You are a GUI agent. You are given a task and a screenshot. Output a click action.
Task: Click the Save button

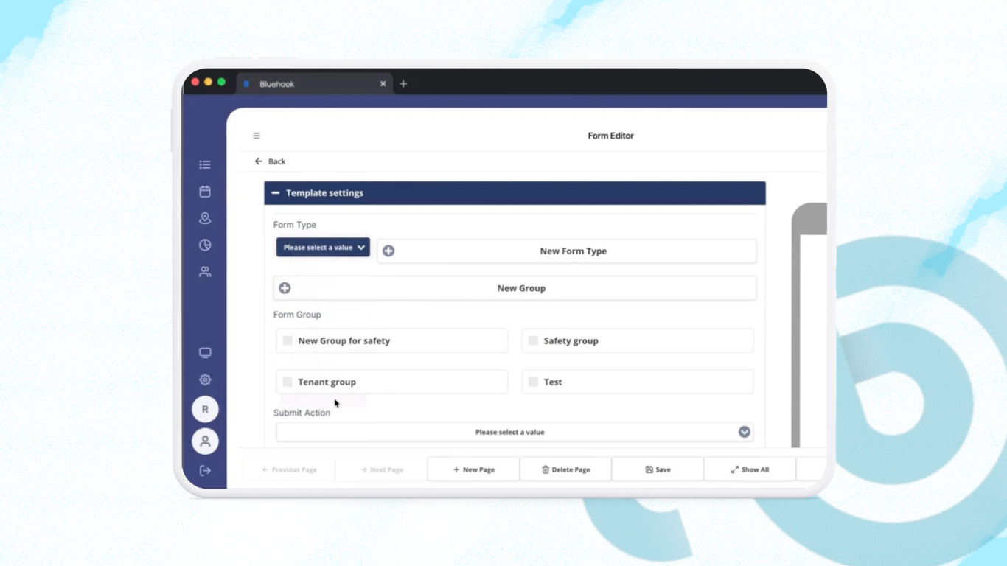point(658,469)
